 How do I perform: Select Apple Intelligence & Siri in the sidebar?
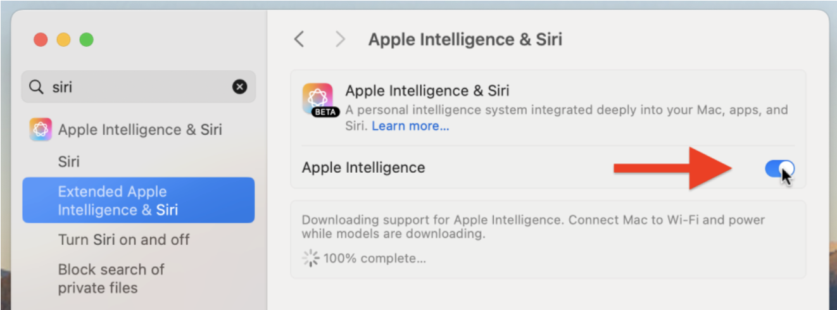pyautogui.click(x=140, y=130)
